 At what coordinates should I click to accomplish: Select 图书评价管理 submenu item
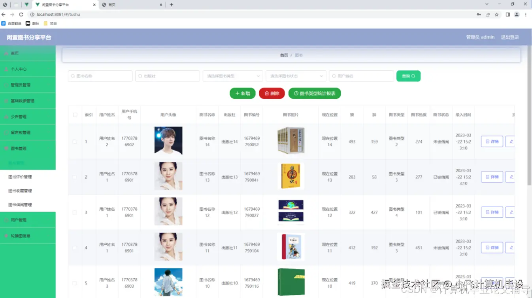28,177
